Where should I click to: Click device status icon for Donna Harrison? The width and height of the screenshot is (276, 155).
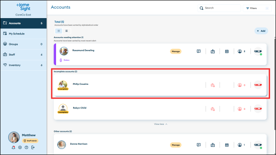[x=258, y=145]
